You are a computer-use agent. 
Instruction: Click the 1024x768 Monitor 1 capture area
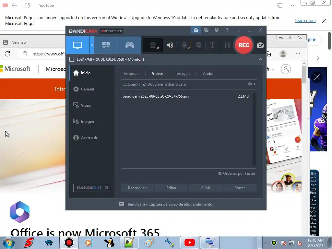pos(111,59)
